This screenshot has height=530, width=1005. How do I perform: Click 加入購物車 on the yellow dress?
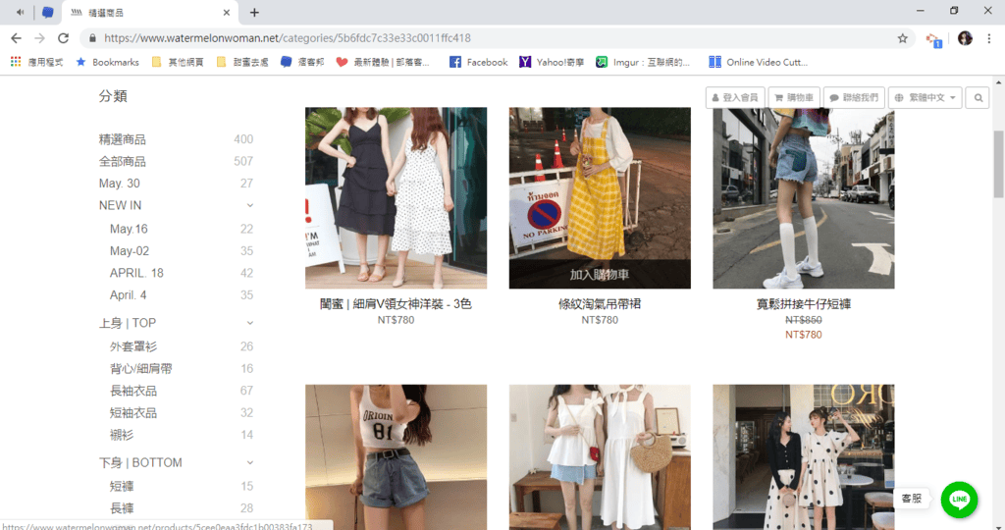[599, 275]
